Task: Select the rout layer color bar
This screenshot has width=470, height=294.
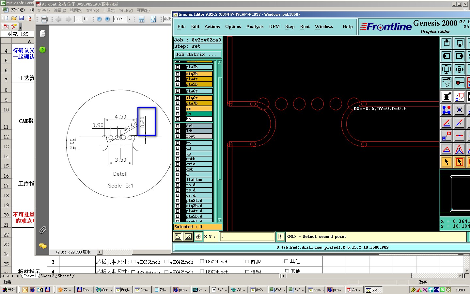Action: click(199, 136)
